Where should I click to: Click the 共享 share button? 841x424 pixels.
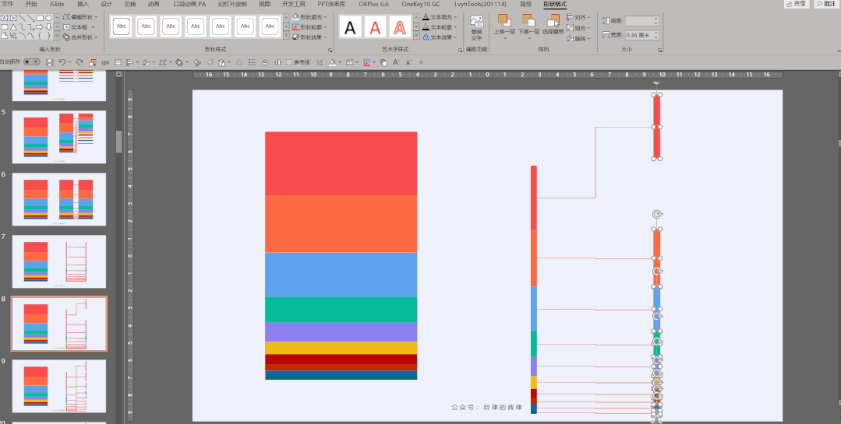(797, 4)
